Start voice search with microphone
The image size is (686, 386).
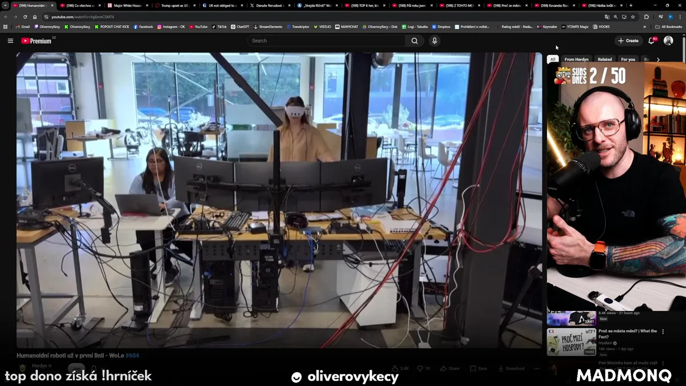[x=435, y=41]
